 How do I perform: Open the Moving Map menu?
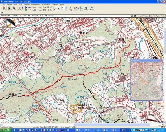(x=36, y=5)
